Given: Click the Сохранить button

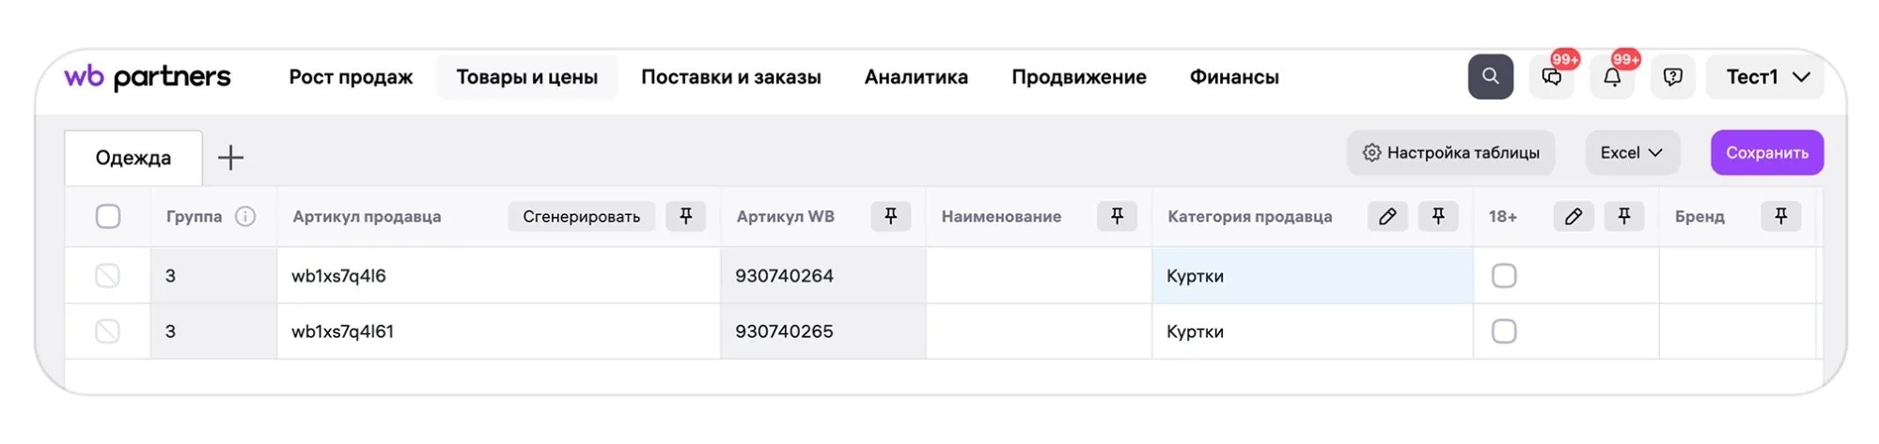Looking at the screenshot, I should tap(1767, 152).
